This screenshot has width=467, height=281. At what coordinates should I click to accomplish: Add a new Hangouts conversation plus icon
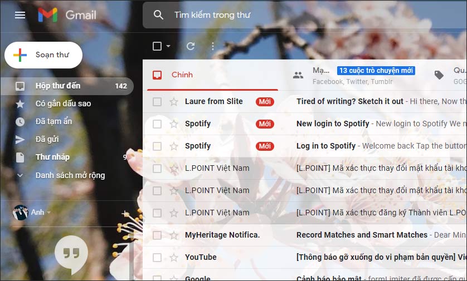(x=125, y=213)
